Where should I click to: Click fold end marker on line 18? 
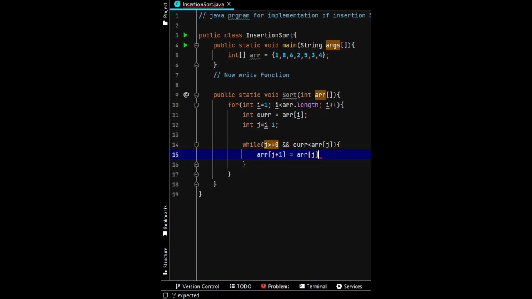(x=196, y=185)
